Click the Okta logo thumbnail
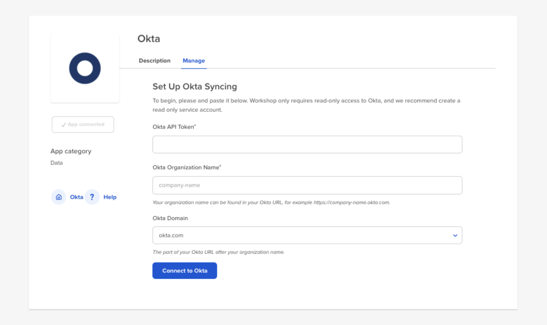 [85, 68]
